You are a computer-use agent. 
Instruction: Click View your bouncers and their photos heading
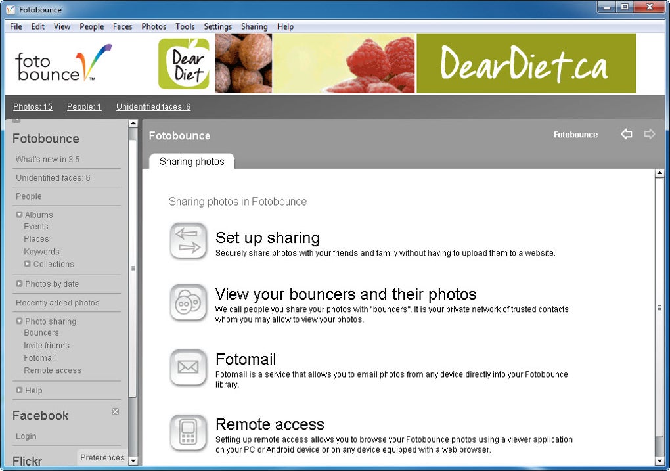tap(346, 294)
